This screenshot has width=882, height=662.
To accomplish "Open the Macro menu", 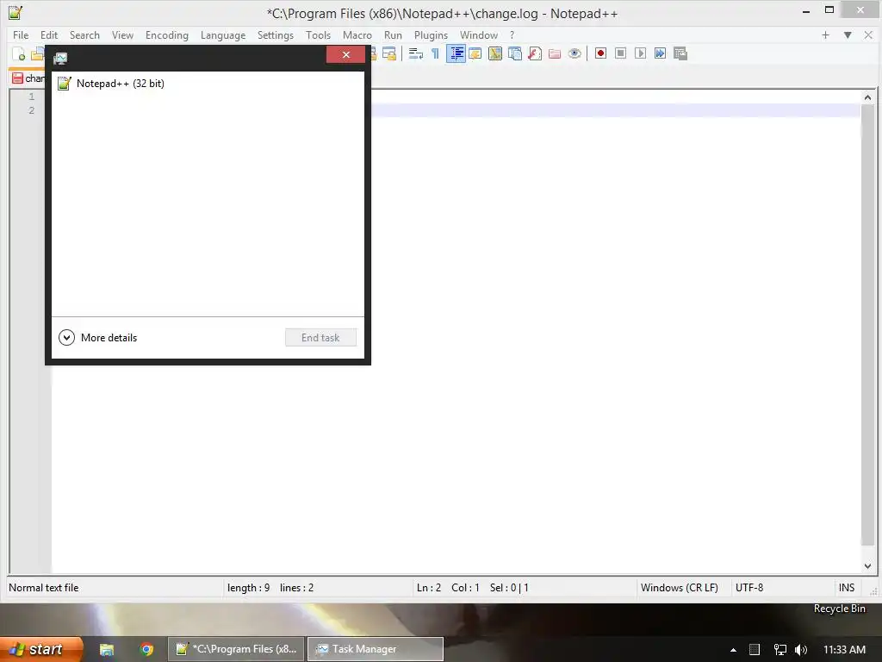I will tap(357, 34).
